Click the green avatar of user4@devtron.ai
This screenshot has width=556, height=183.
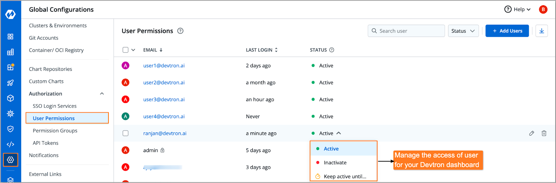125,116
